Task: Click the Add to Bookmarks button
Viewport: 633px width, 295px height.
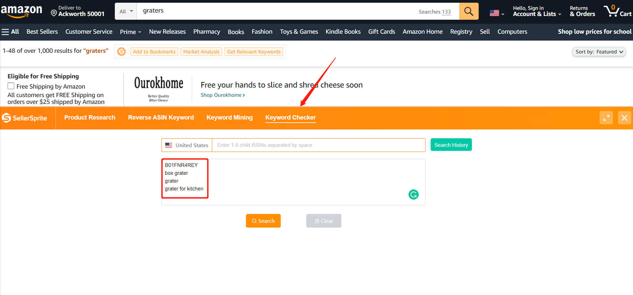Action: pos(154,52)
